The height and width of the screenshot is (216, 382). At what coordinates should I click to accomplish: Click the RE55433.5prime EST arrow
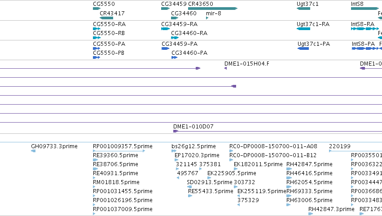click(x=190, y=196)
